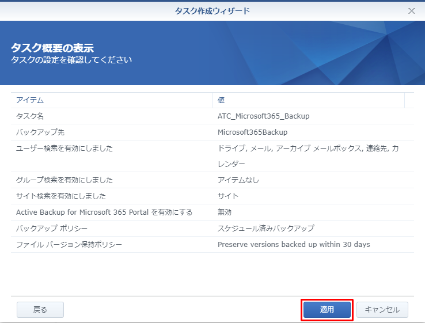Click the サイト value cell
The image size is (425, 323).
(x=228, y=196)
